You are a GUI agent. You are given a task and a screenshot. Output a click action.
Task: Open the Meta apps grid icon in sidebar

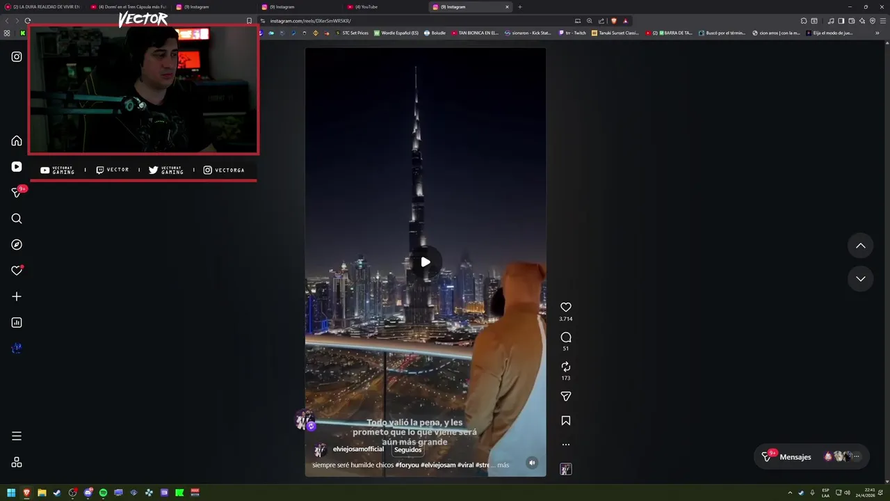(17, 462)
